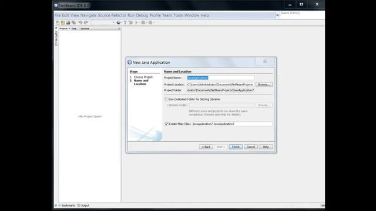Uncheck the Create Main Class checkbox

click(166, 124)
